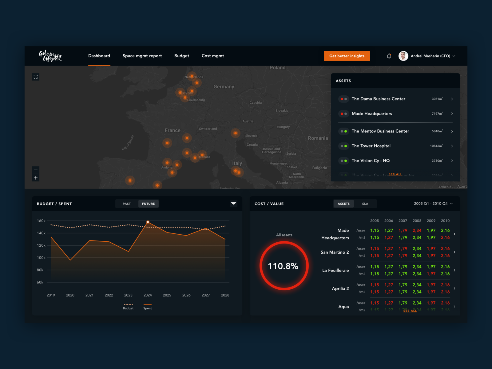Zoom in on the map
This screenshot has height=369, width=492.
click(35, 177)
